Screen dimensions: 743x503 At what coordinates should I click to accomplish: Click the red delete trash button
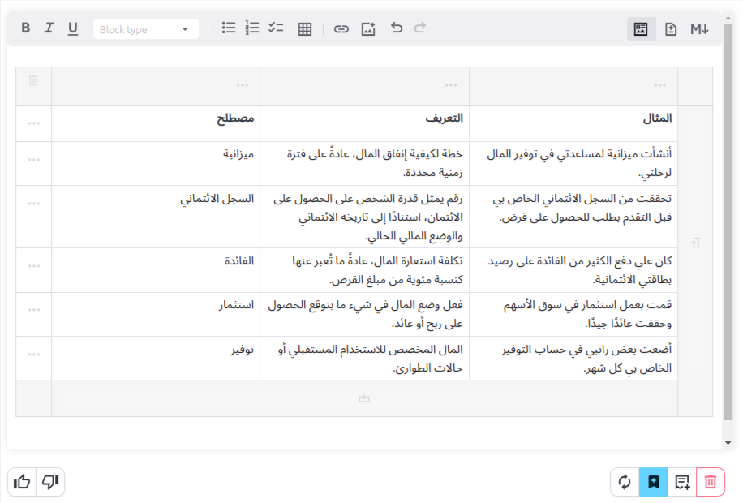coord(711,482)
